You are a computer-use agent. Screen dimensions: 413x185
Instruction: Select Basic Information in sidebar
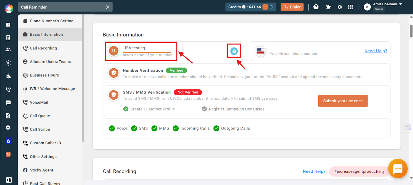[50, 34]
